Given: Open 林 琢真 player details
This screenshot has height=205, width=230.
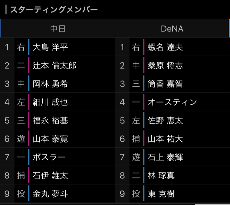Looking at the screenshot, I should pyautogui.click(x=161, y=175).
